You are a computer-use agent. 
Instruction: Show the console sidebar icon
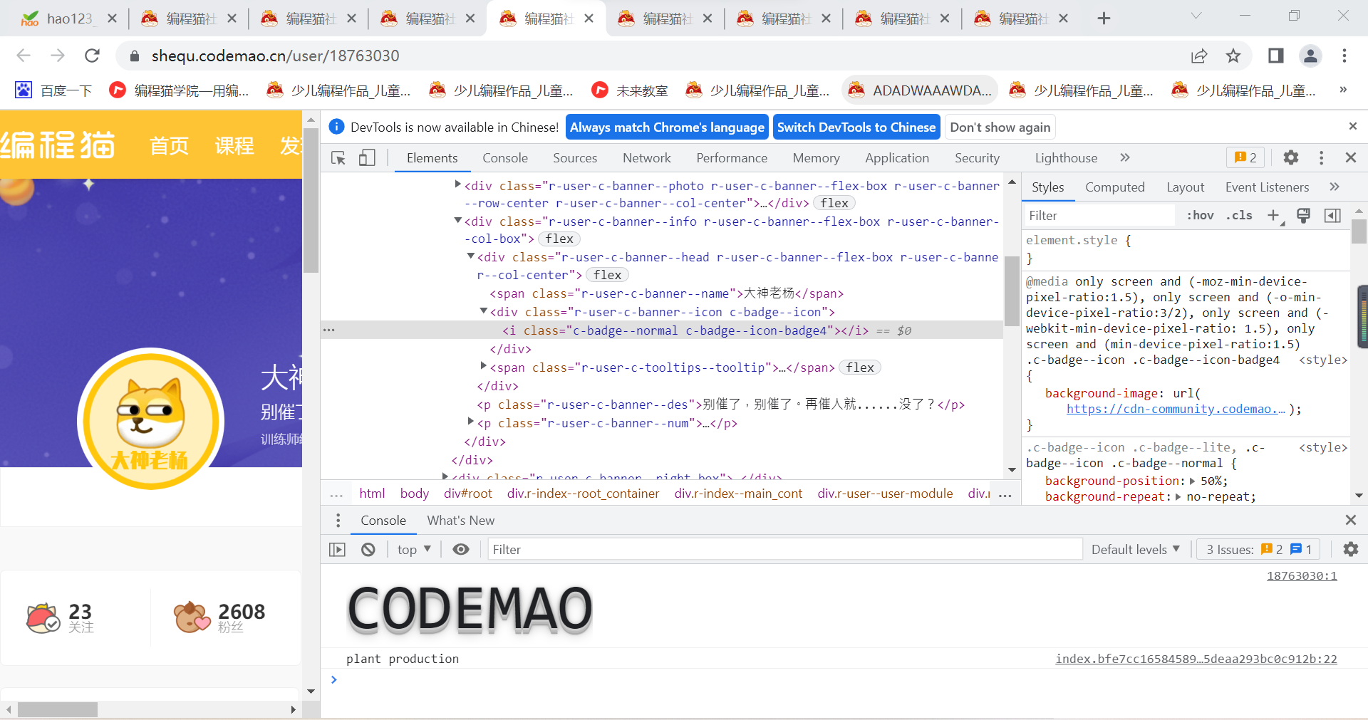coord(337,549)
